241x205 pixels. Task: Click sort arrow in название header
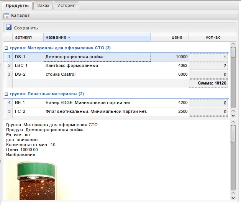pyautogui.click(x=69, y=37)
